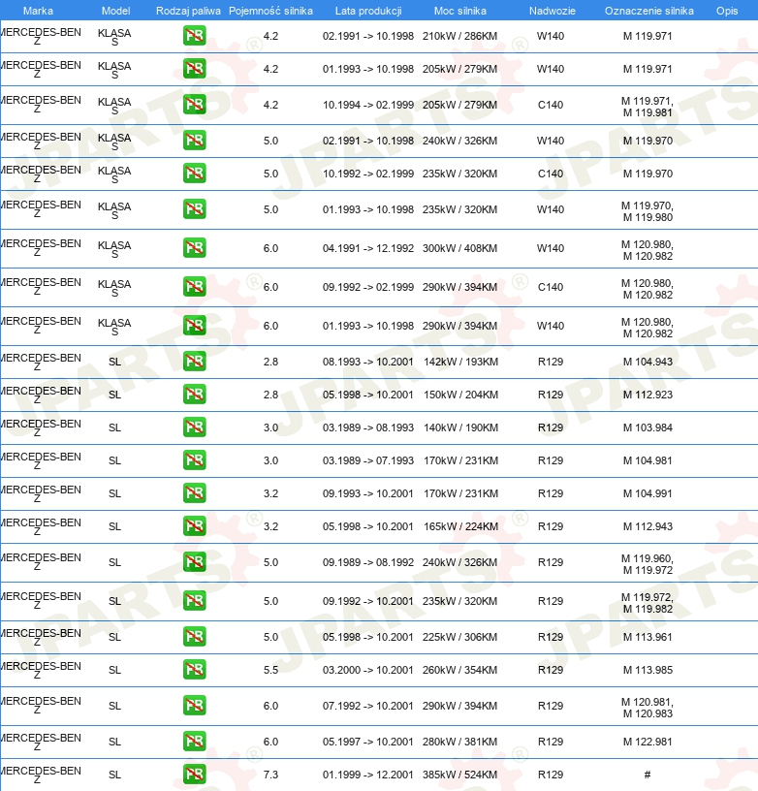Screen dimensions: 758x791
Task: Click the Oznaczenie silnika column header
Action: (649, 11)
